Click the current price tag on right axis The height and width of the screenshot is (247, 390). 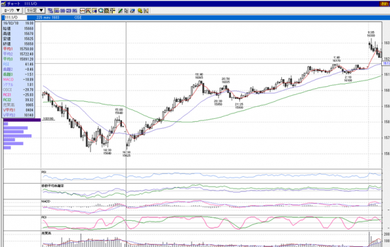pyautogui.click(x=386, y=63)
